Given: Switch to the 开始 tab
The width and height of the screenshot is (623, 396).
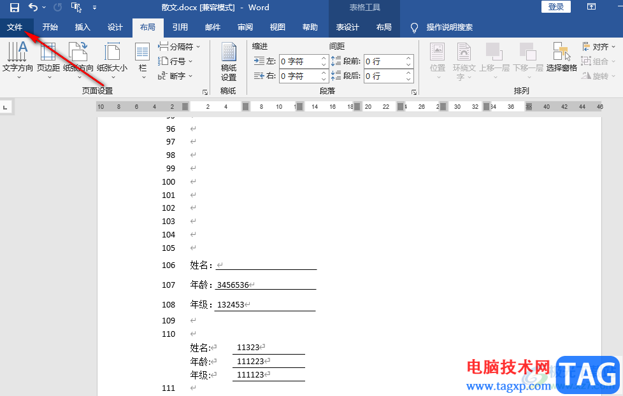Looking at the screenshot, I should click(50, 27).
